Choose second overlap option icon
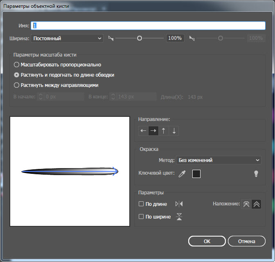Screen dimensions: 275x262 pos(257,204)
